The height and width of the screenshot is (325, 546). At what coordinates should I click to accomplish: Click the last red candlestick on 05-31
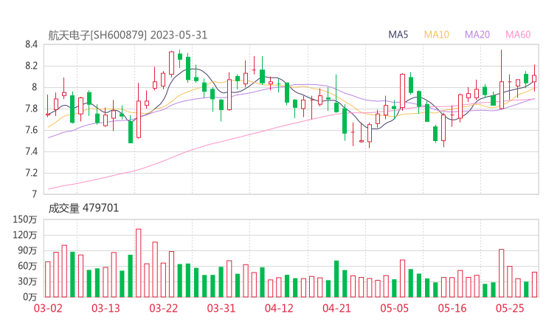click(x=534, y=78)
